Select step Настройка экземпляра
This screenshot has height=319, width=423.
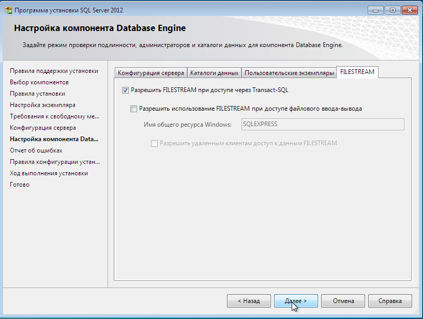click(x=42, y=105)
